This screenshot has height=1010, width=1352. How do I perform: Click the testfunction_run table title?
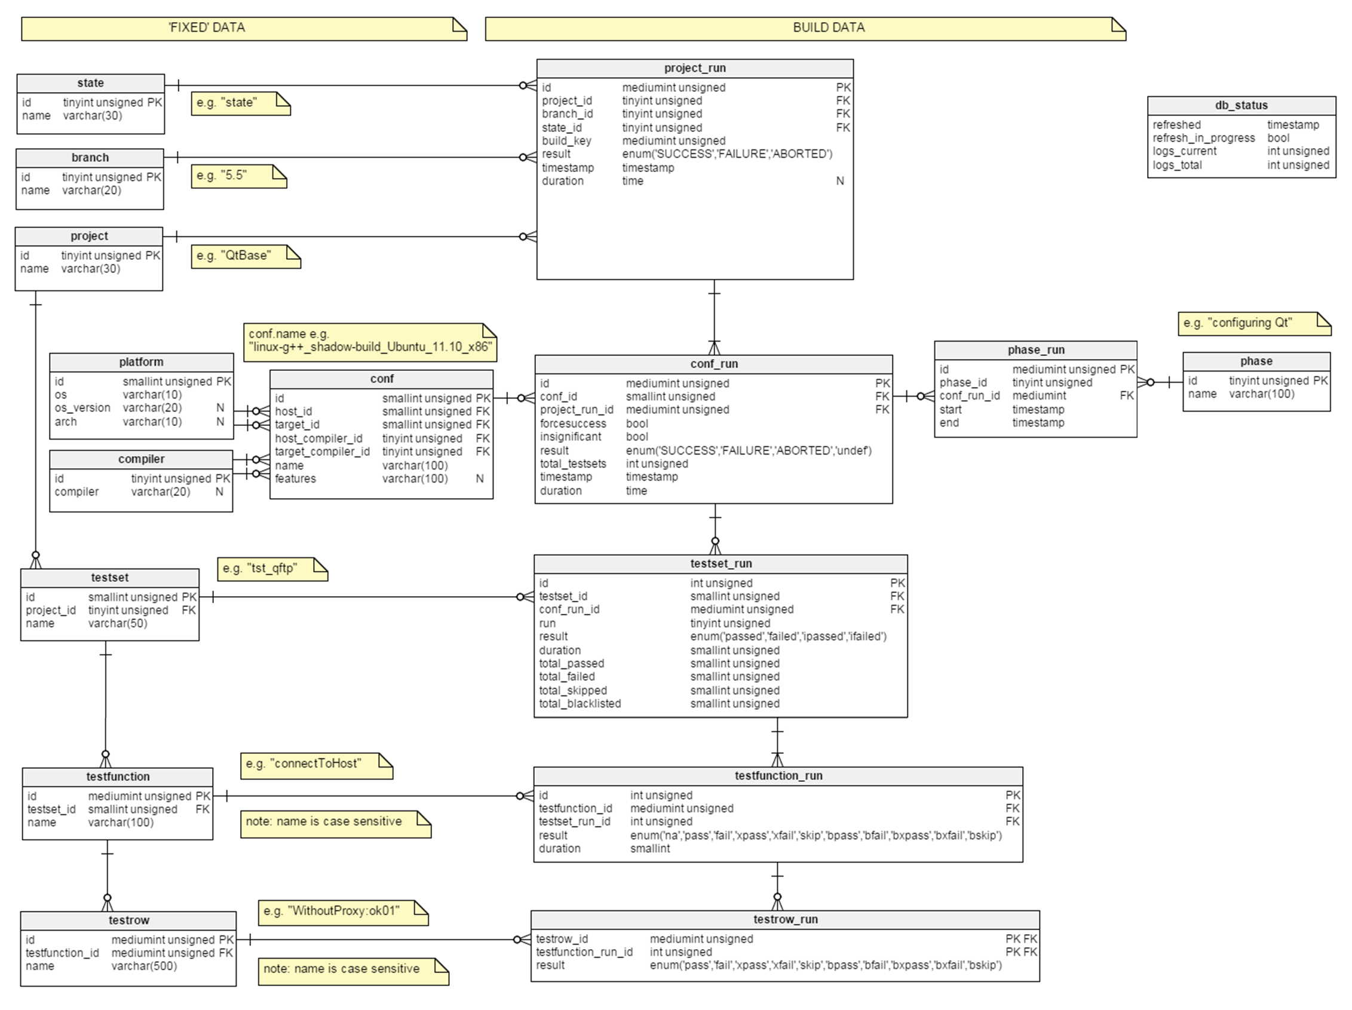(x=777, y=775)
